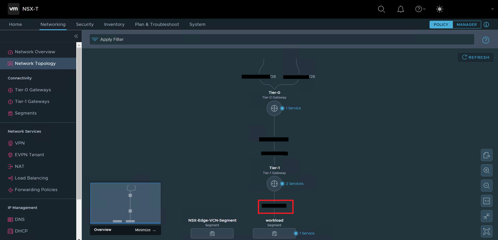Click the "workload" segment label
The width and height of the screenshot is (498, 240).
coord(275,220)
